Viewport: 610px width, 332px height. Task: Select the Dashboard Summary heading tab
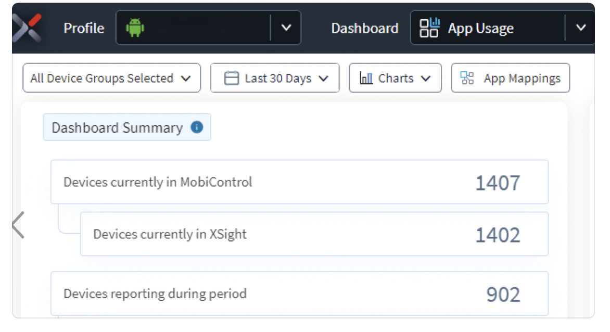(117, 127)
